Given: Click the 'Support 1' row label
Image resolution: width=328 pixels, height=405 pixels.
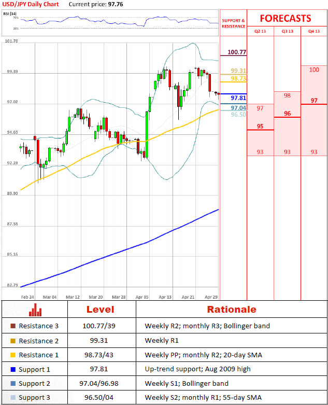Looking at the screenshot, I should click(34, 370).
